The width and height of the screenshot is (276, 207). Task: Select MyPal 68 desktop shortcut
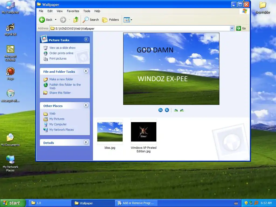point(11,29)
